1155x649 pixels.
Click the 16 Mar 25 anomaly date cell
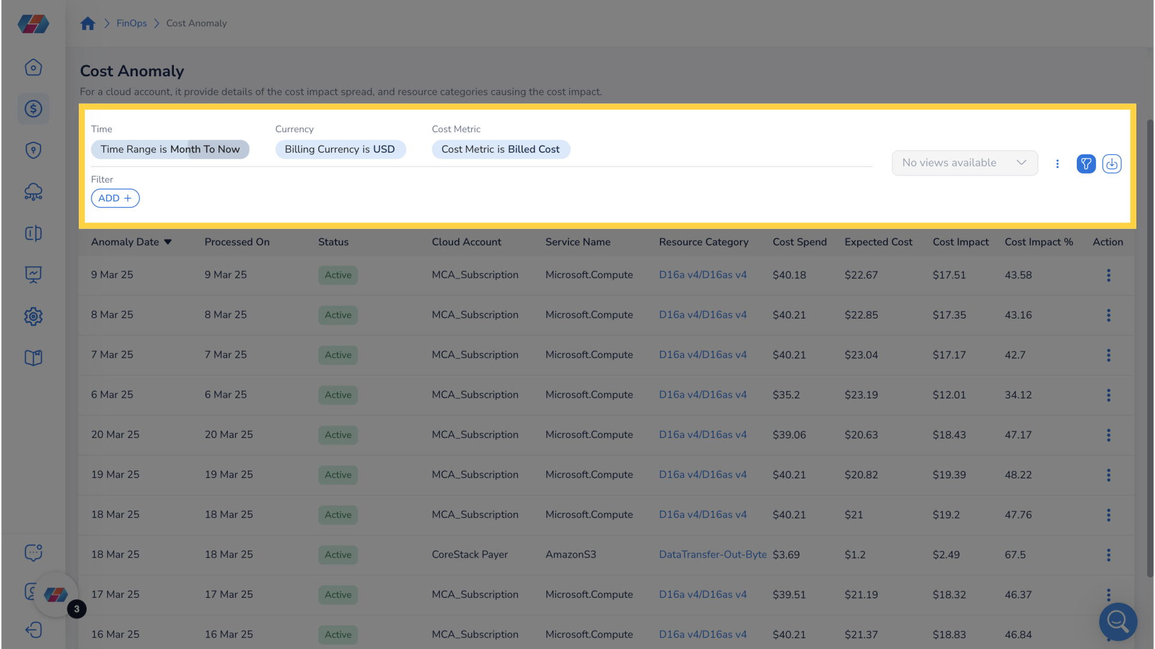coord(115,635)
